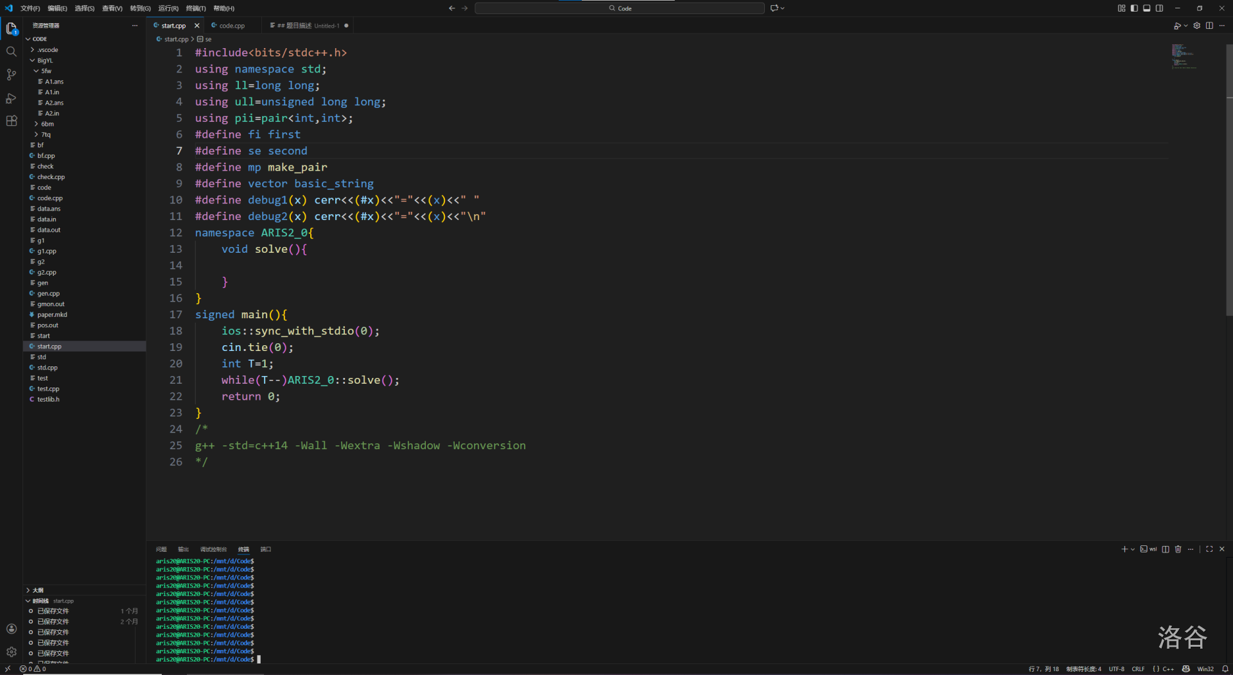
Task: Click the UTF-8 encoding in status bar
Action: pos(1116,669)
